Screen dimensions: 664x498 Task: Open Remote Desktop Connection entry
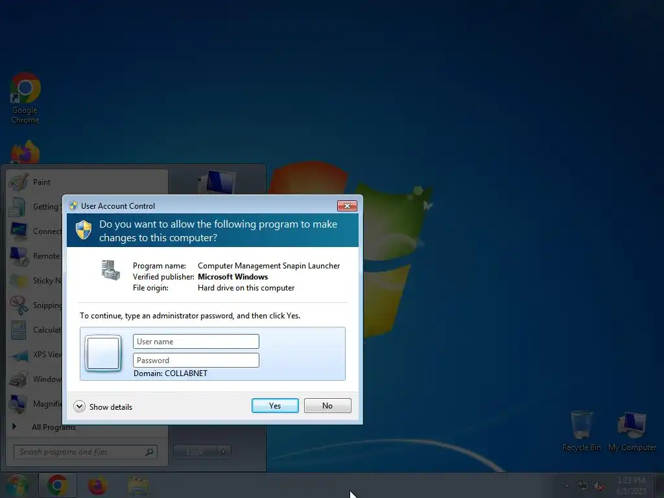[35, 255]
